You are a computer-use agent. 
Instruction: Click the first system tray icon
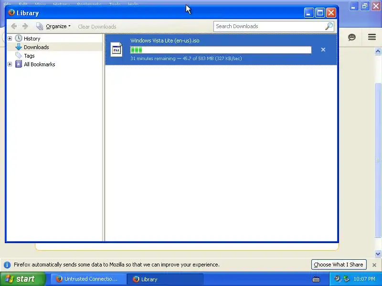(337, 279)
